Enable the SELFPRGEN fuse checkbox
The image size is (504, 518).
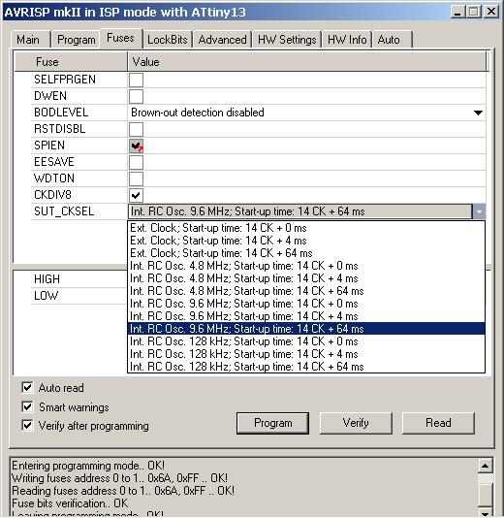tap(136, 80)
